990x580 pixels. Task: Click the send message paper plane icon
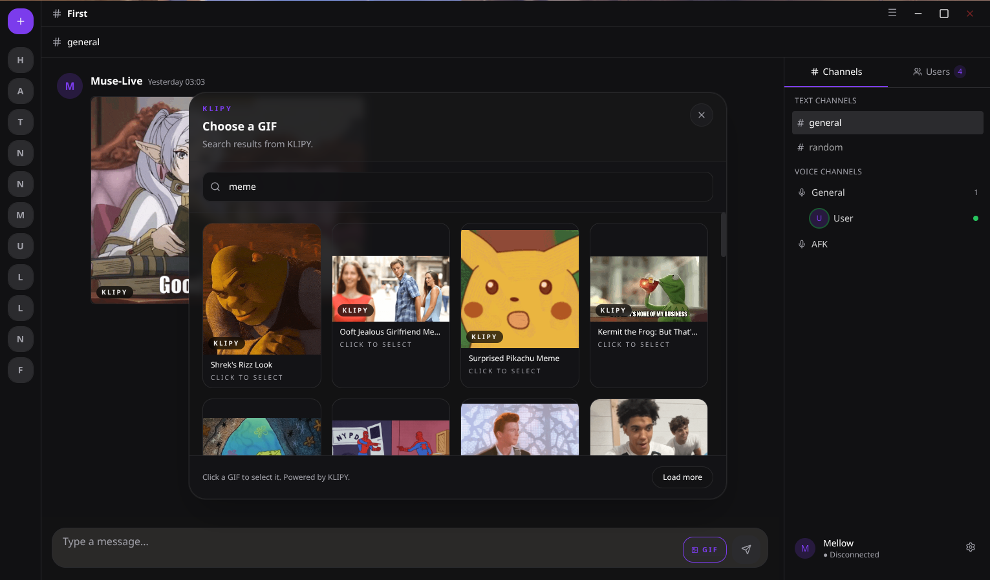tap(746, 550)
